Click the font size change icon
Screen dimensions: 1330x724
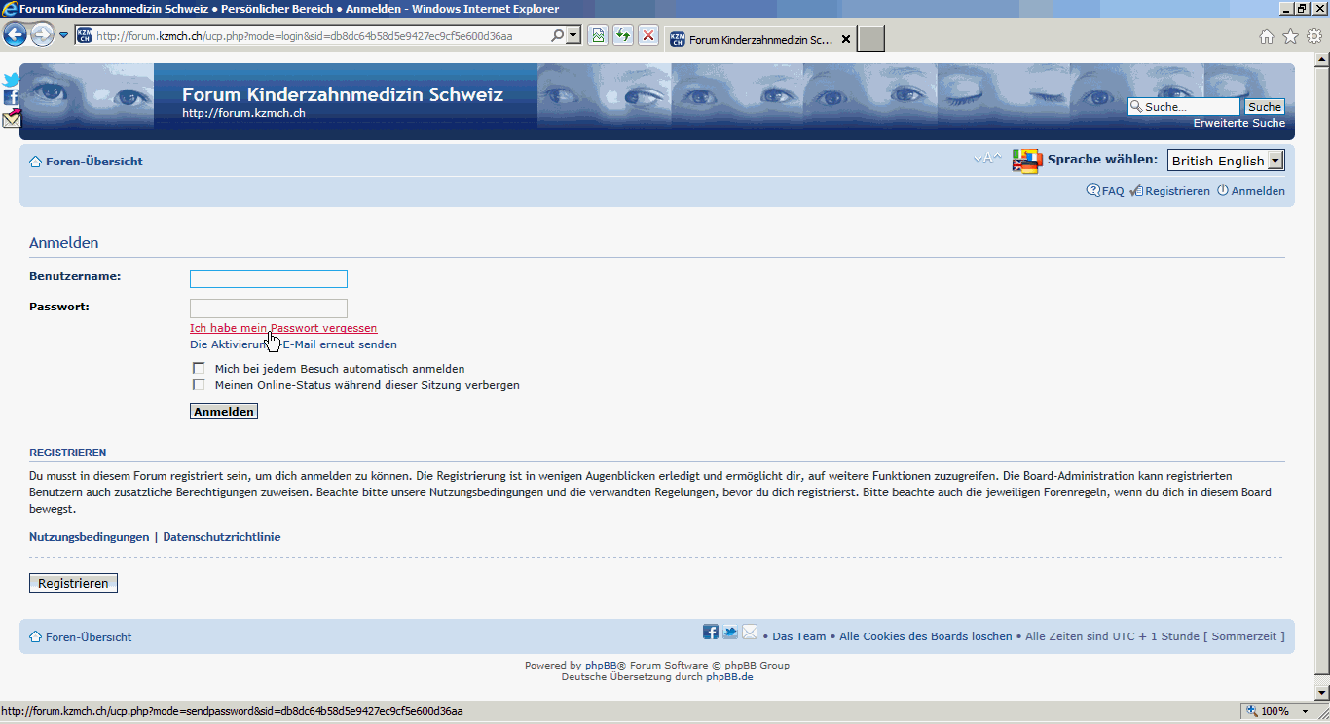coord(987,159)
